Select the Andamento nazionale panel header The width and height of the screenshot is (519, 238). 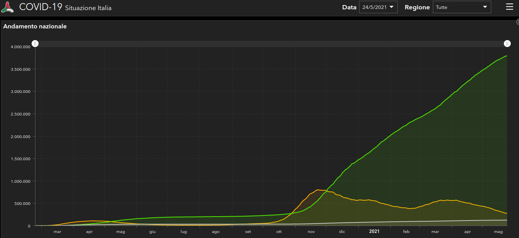[x=35, y=26]
